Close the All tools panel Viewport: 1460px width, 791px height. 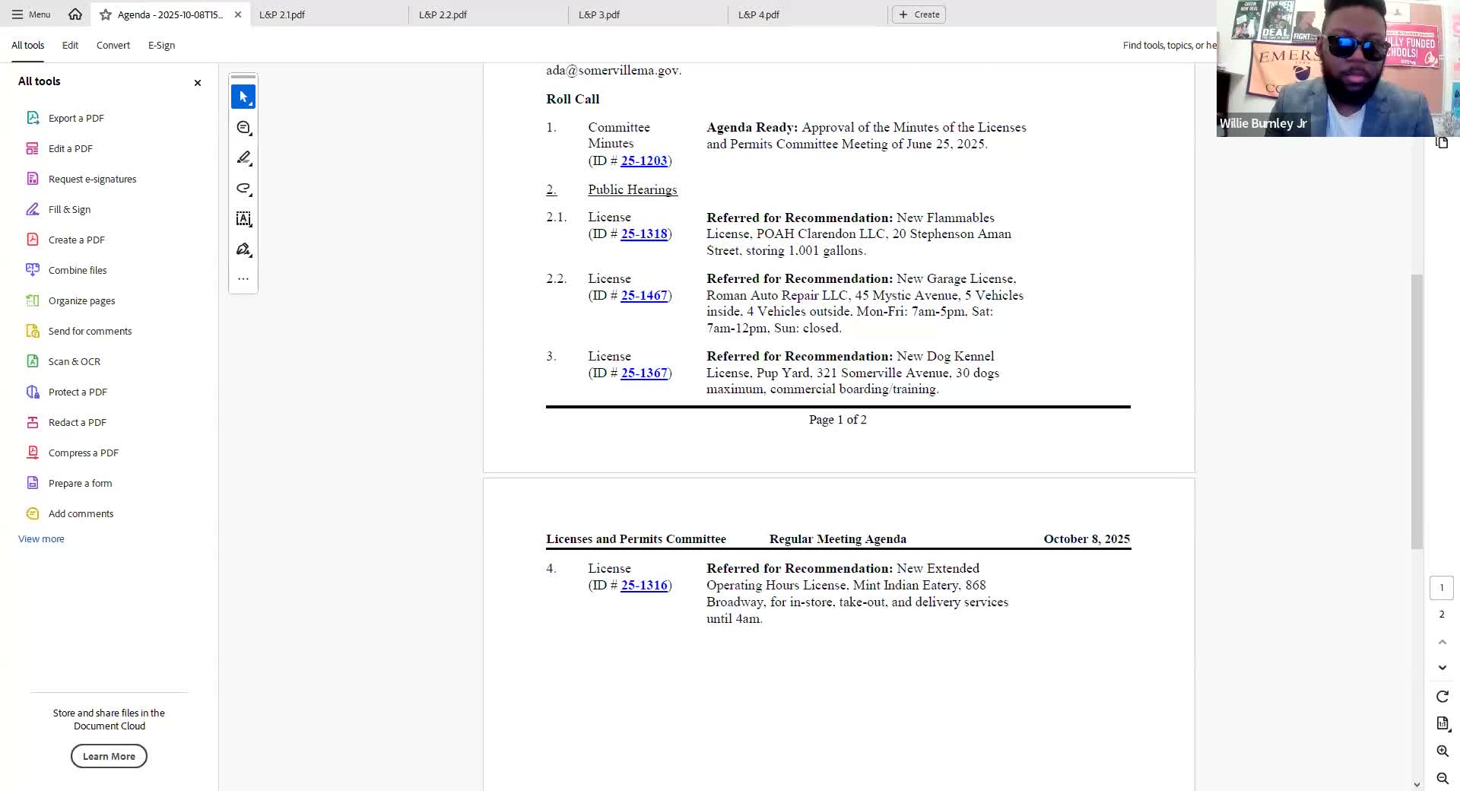pyautogui.click(x=198, y=82)
